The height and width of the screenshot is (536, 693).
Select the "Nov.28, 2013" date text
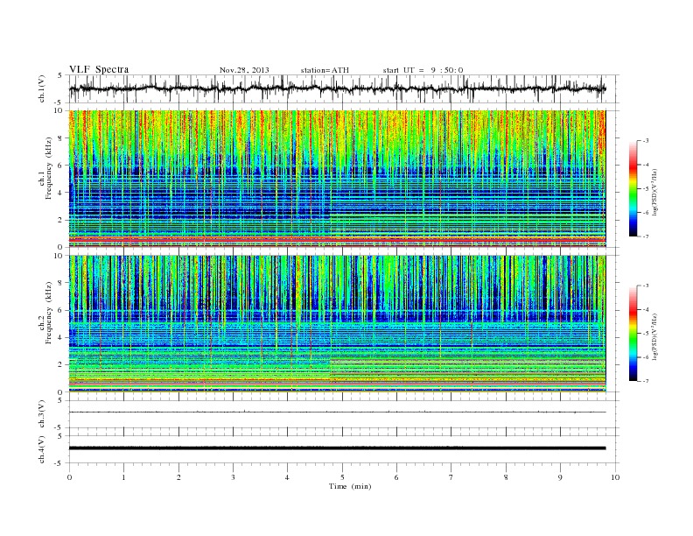click(x=244, y=70)
